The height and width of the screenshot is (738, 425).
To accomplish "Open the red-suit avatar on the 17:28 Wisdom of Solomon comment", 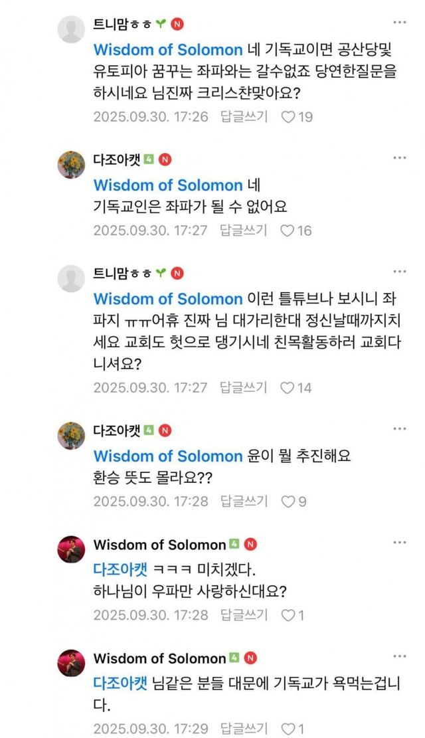I will pyautogui.click(x=71, y=549).
